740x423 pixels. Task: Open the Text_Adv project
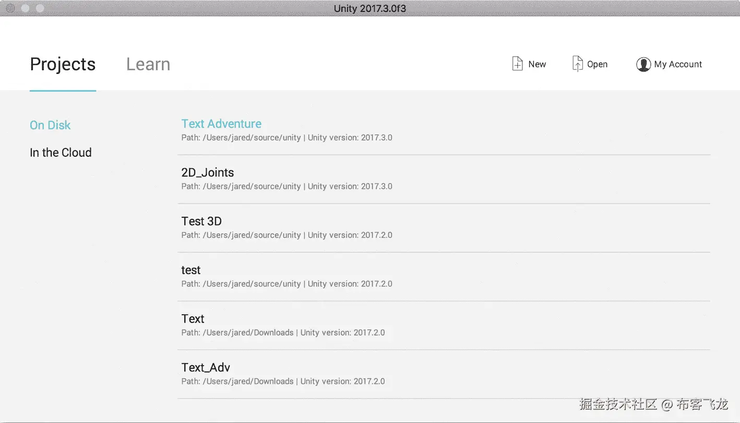point(206,367)
